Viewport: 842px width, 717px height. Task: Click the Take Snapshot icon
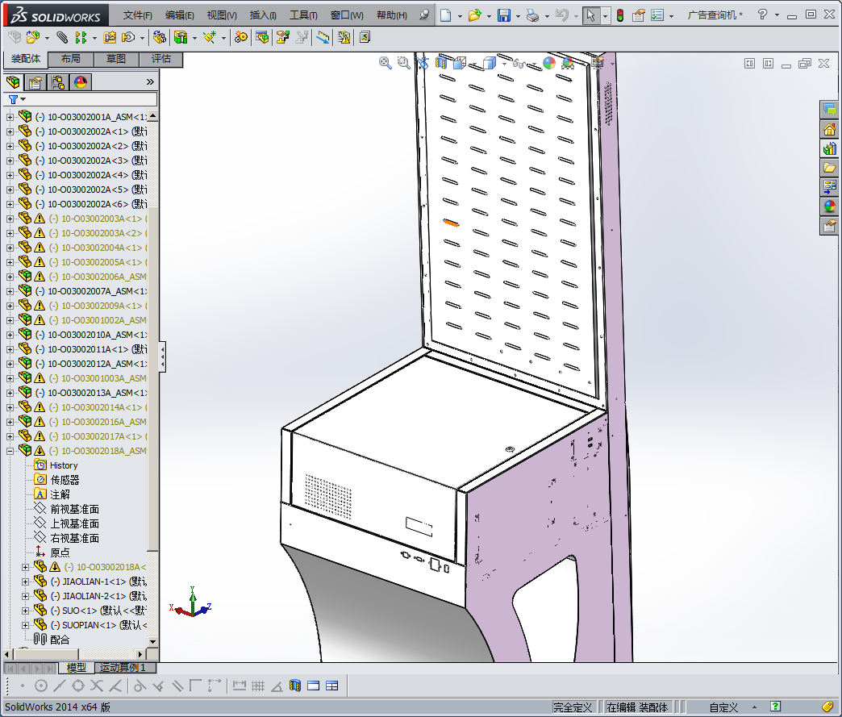365,37
